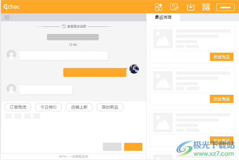This screenshot has height=160, width=239.
Task: Click the 12:04 timestamp
Action: (x=73, y=45)
